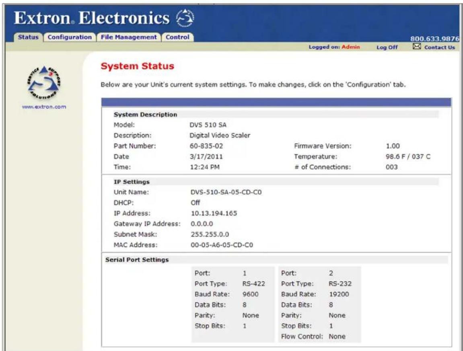This screenshot has width=463, height=351.
Task: Click phone number 800.633.9876
Action: (x=434, y=39)
